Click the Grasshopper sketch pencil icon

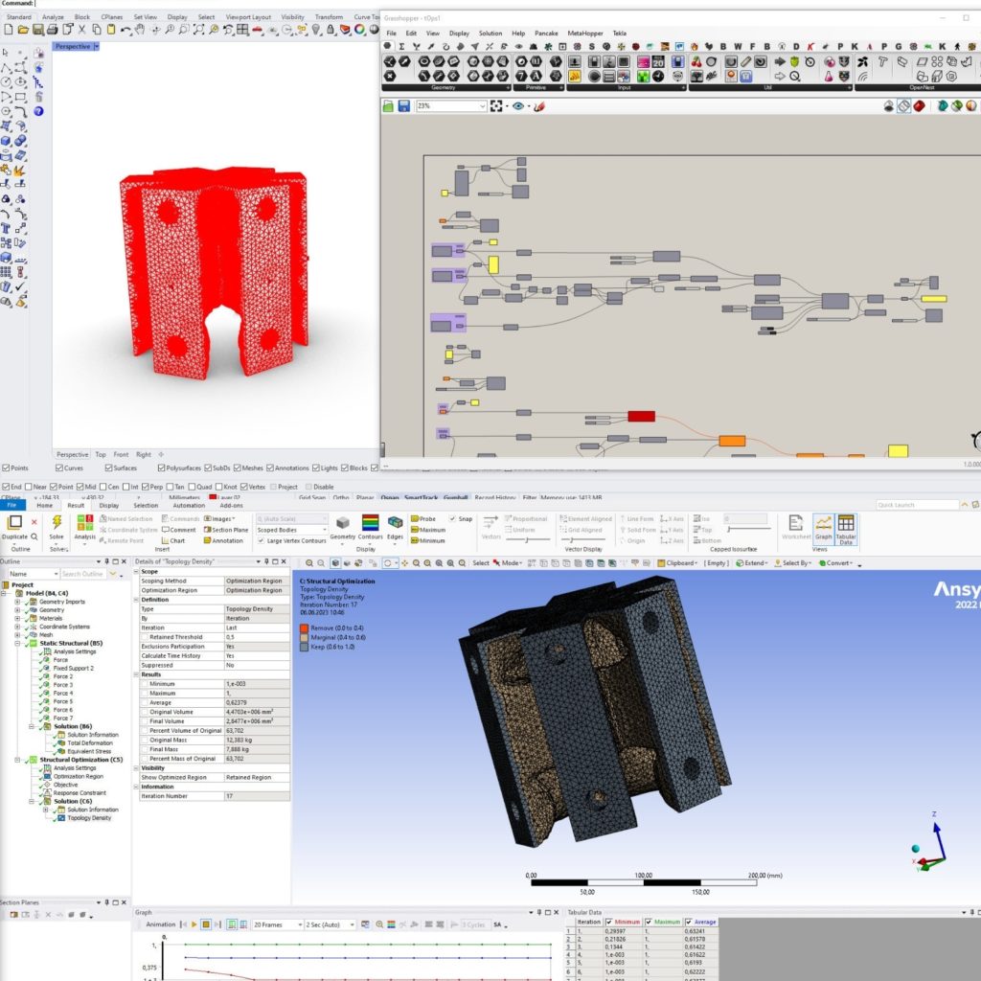[538, 106]
